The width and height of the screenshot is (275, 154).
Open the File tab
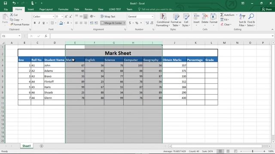(x=6, y=9)
